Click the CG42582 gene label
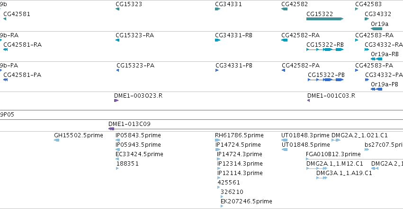403x209 pixels. (x=295, y=4)
